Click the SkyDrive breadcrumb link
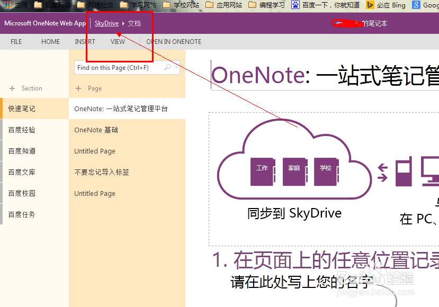Viewport: 439px width, 307px height. tap(106, 23)
